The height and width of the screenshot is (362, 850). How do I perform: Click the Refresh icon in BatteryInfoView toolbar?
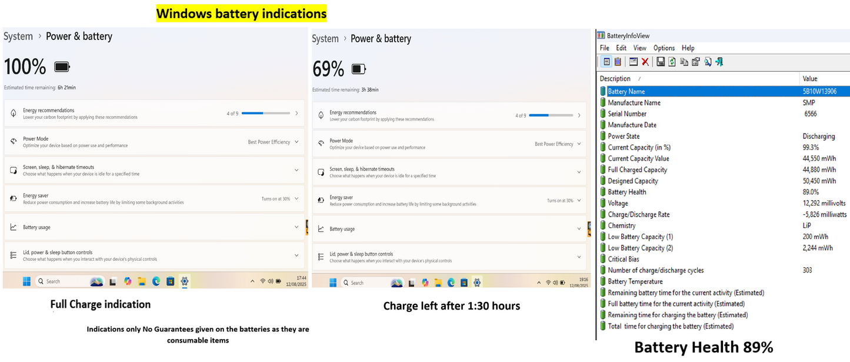pos(672,62)
